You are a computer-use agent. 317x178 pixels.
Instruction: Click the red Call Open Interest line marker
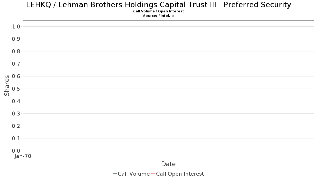coord(153,174)
